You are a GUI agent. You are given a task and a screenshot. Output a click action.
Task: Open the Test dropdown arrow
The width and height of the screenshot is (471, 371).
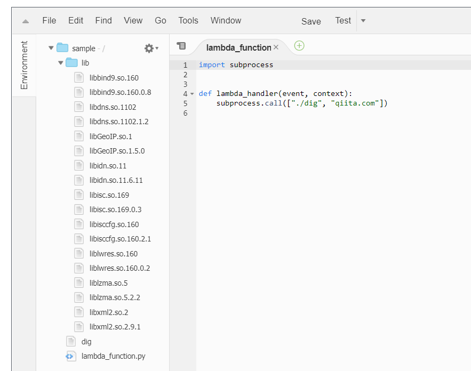pyautogui.click(x=363, y=21)
